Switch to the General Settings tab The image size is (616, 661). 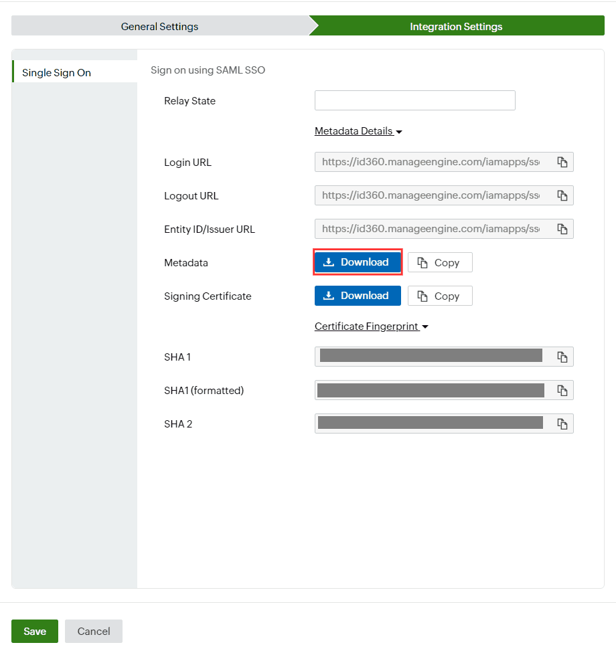(x=159, y=25)
